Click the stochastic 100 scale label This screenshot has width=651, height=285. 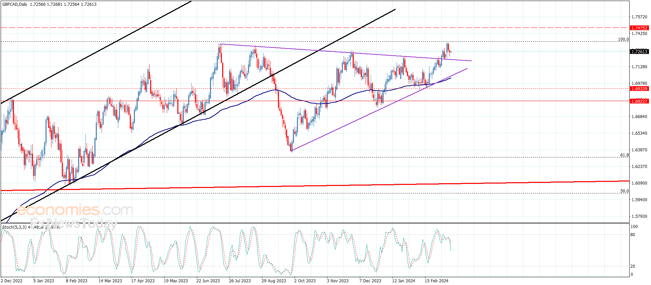(x=634, y=226)
